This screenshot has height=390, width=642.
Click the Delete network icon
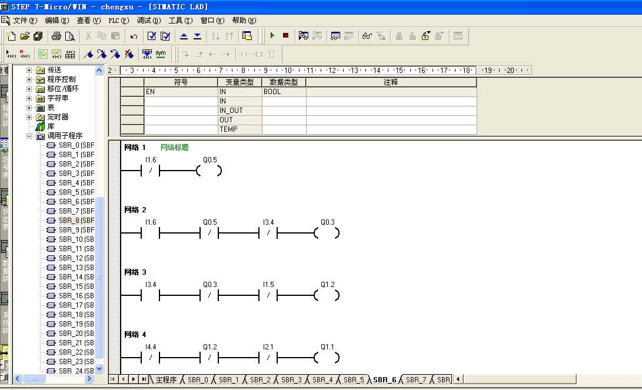[x=25, y=54]
